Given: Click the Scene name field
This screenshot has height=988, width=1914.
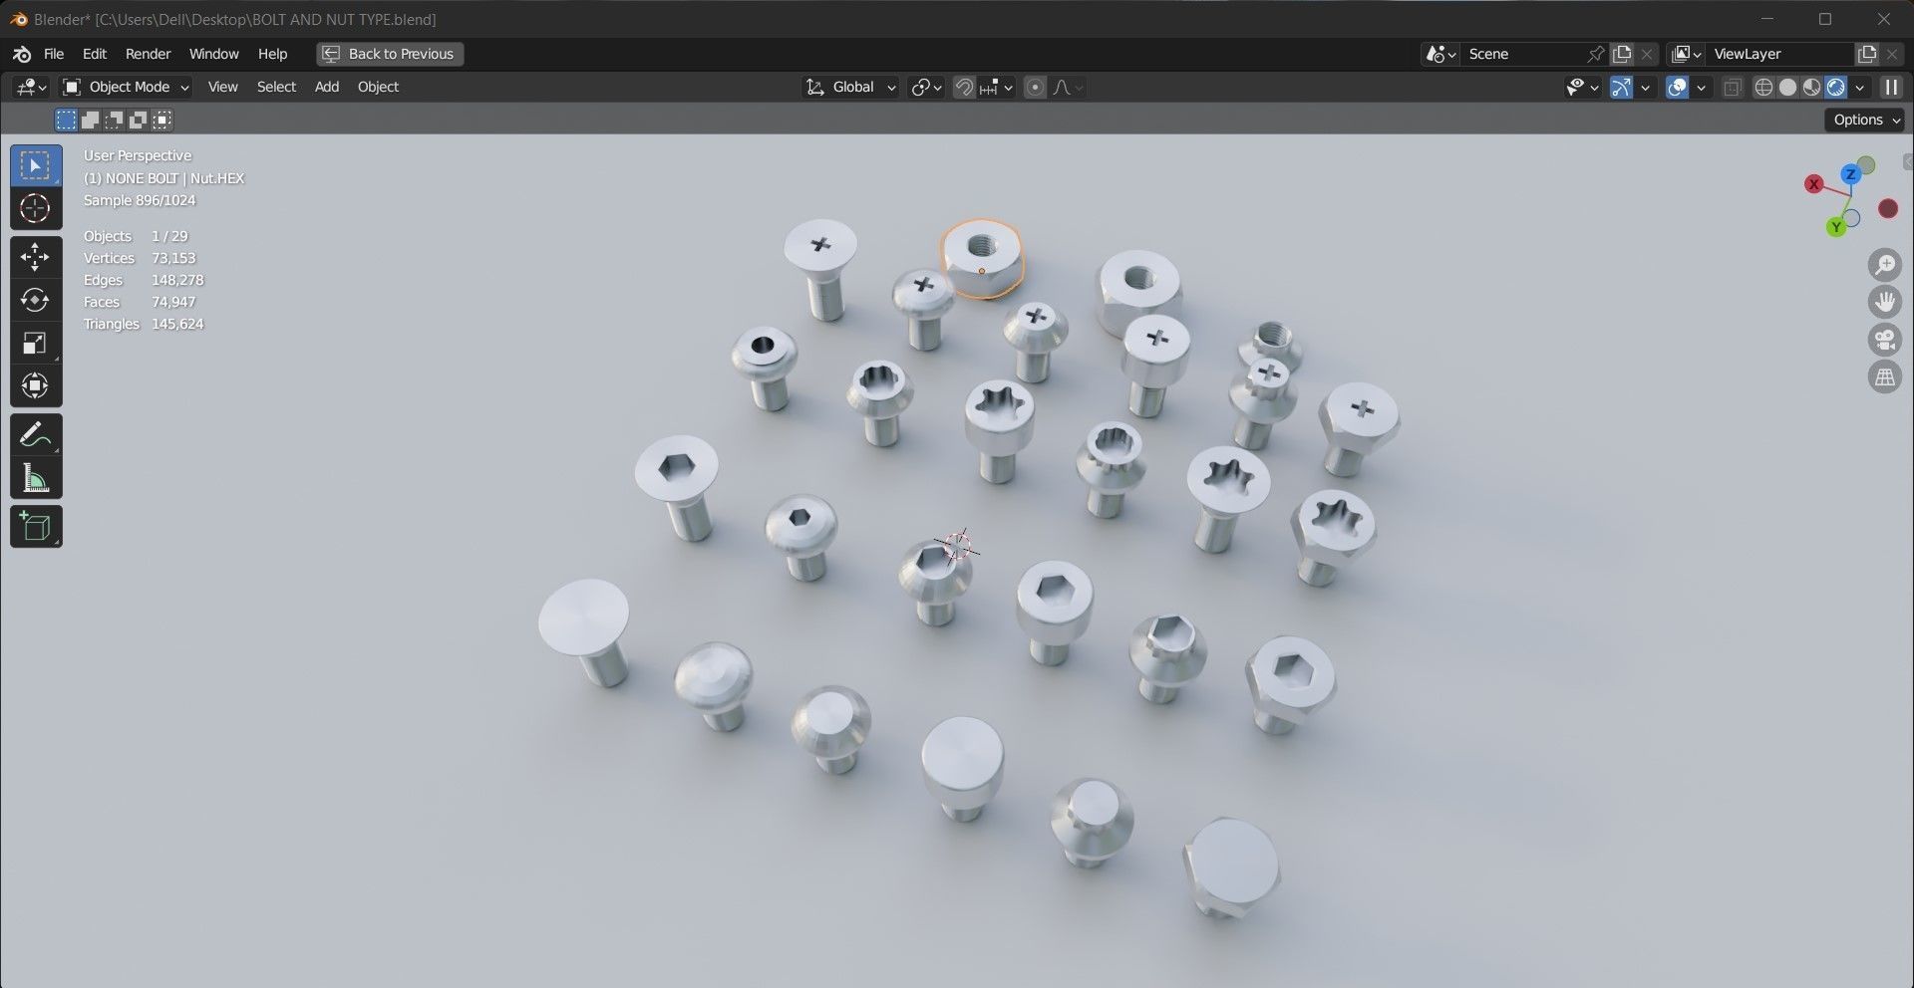Looking at the screenshot, I should pyautogui.click(x=1523, y=54).
